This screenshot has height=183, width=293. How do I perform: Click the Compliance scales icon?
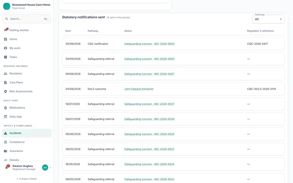(5, 142)
